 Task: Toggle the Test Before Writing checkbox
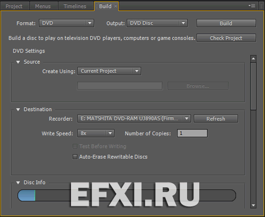75,146
